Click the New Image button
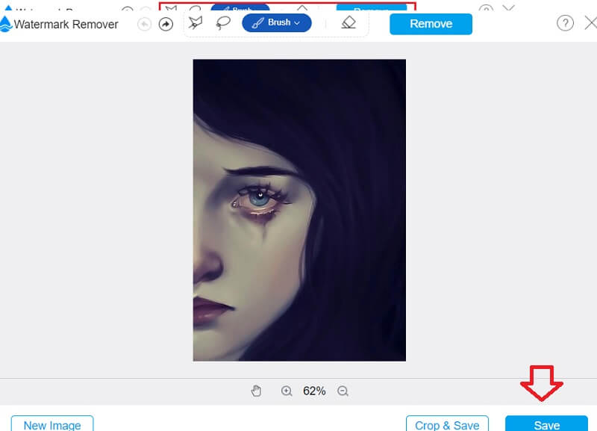This screenshot has width=597, height=431. (x=52, y=424)
